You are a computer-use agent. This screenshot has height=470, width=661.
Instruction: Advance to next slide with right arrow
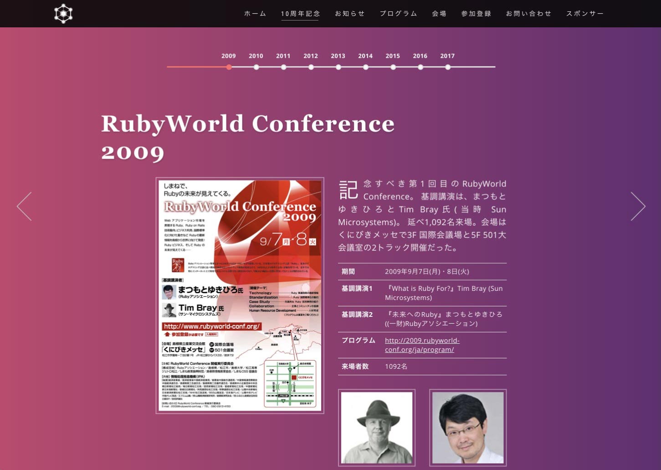(638, 207)
